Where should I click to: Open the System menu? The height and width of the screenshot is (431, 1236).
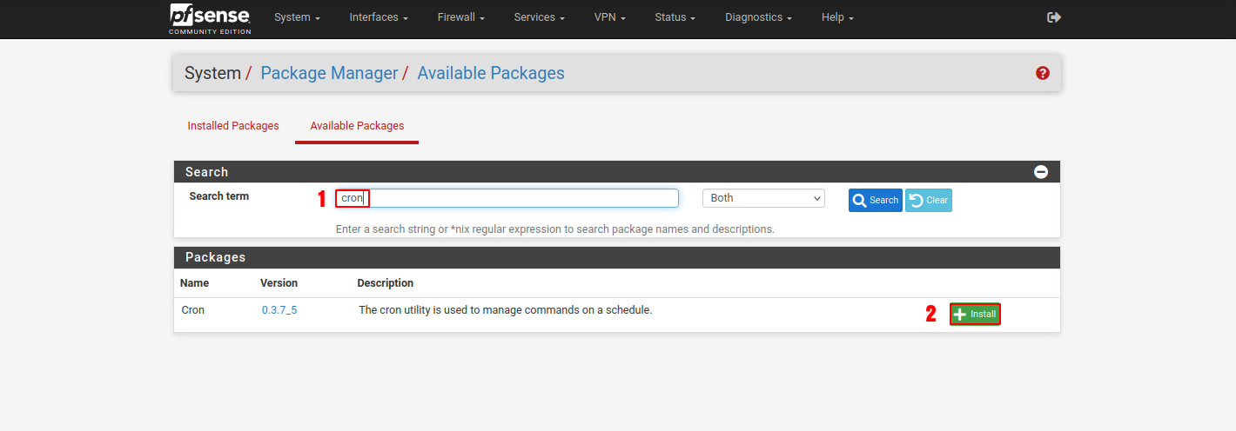(x=297, y=17)
